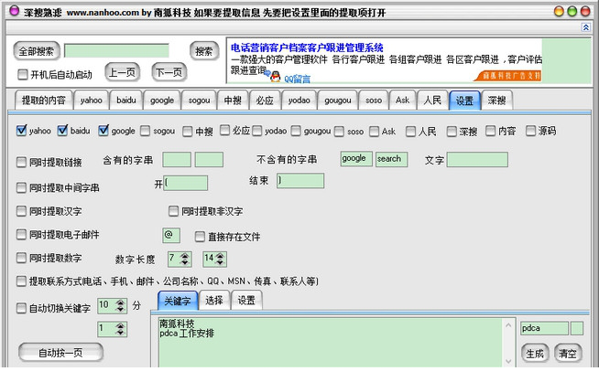Enable the 必应 engine checkbox
This screenshot has height=382, width=599.
(224, 131)
